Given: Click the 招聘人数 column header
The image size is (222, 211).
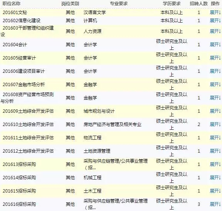Looking at the screenshot, I should click(x=199, y=3).
